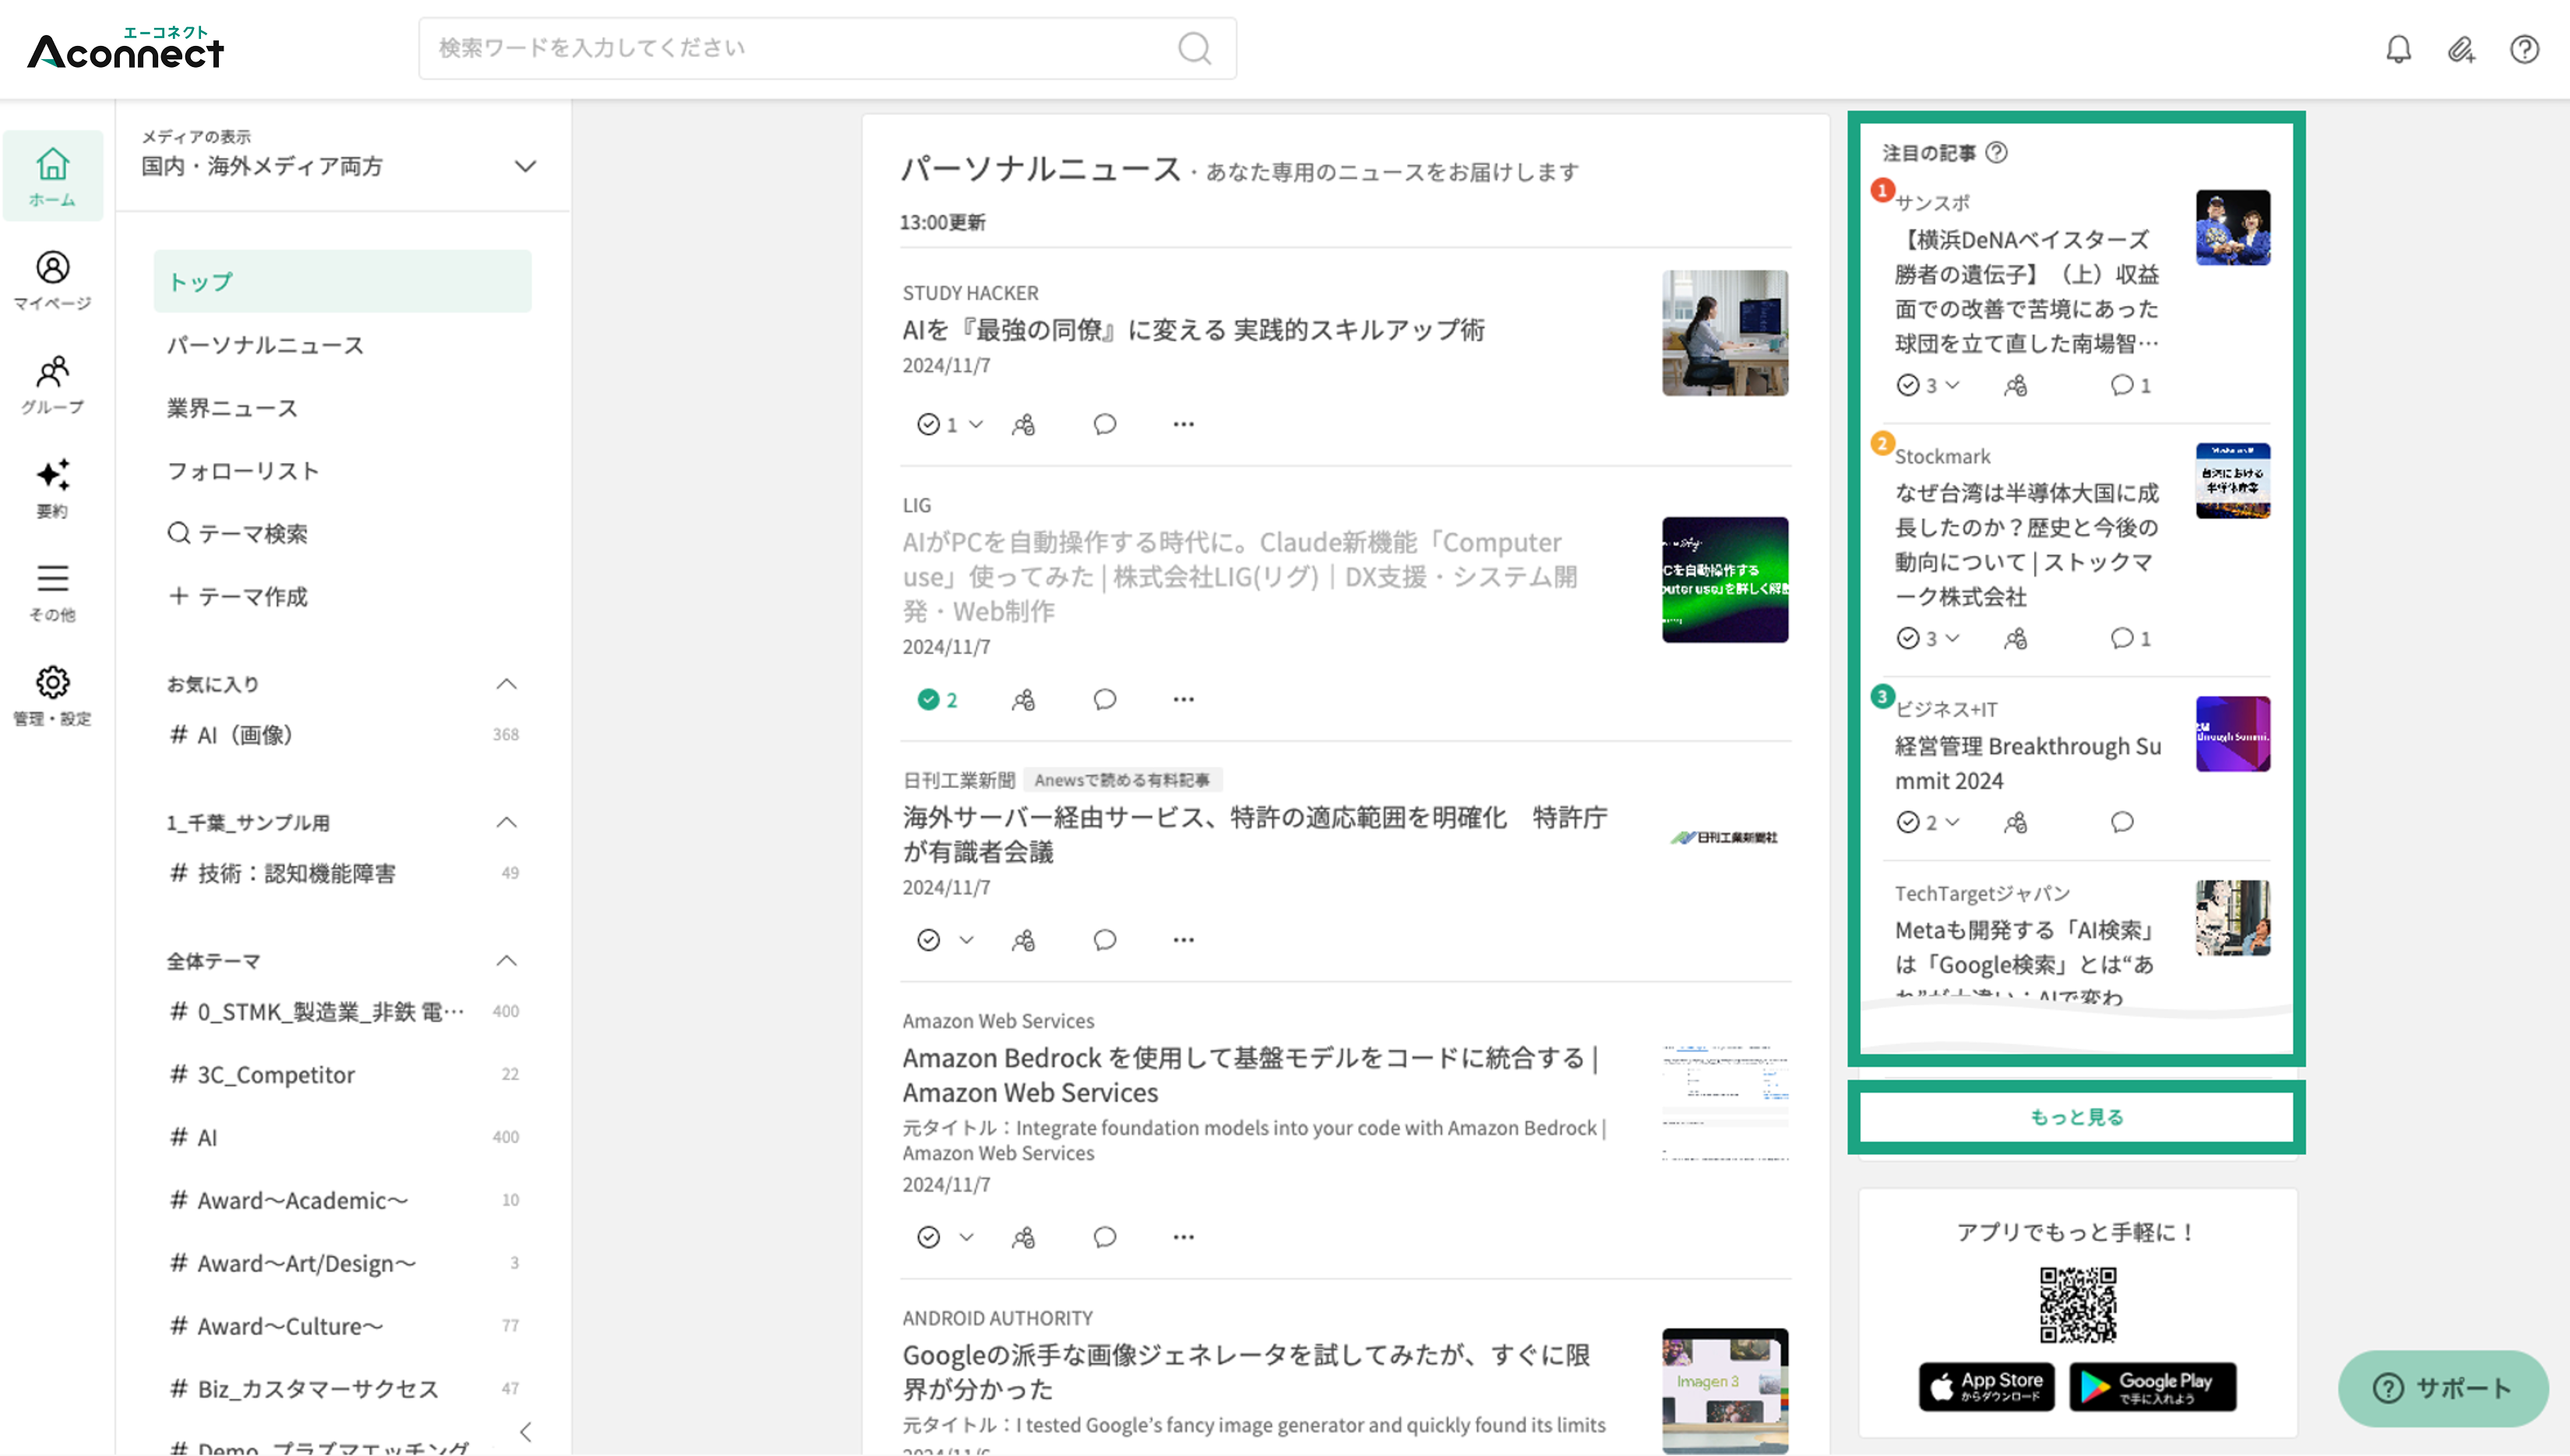Click the clip attachment icon in header

(2461, 49)
